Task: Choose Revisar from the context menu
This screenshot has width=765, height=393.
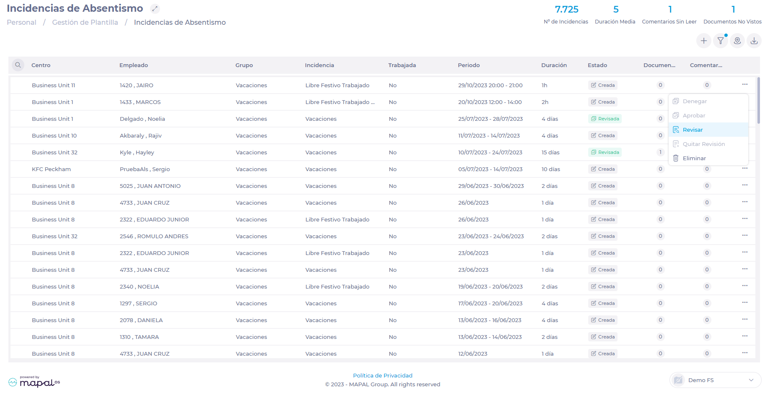Action: point(708,130)
